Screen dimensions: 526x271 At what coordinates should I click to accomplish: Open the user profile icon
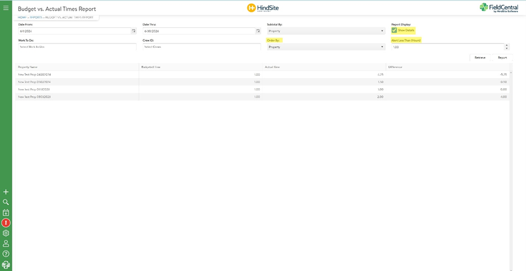pyautogui.click(x=6, y=244)
